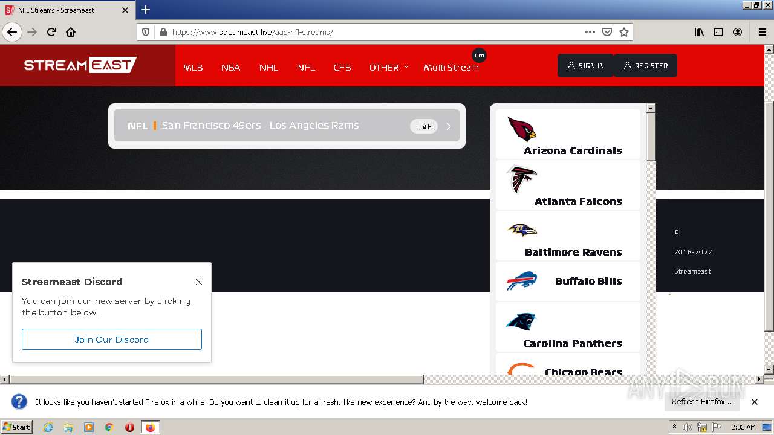Click volume icon in system tray

pos(688,427)
